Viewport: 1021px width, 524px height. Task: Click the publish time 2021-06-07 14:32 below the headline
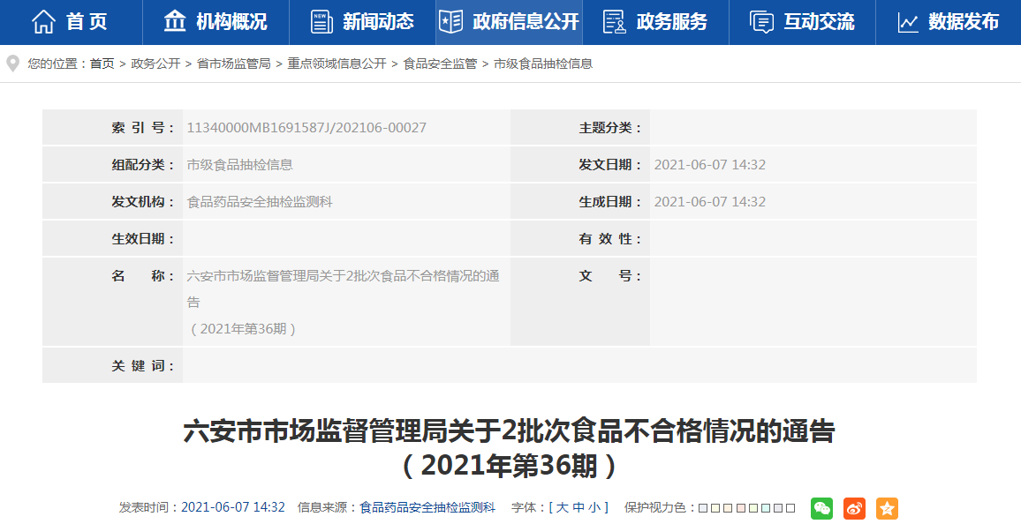pos(233,508)
